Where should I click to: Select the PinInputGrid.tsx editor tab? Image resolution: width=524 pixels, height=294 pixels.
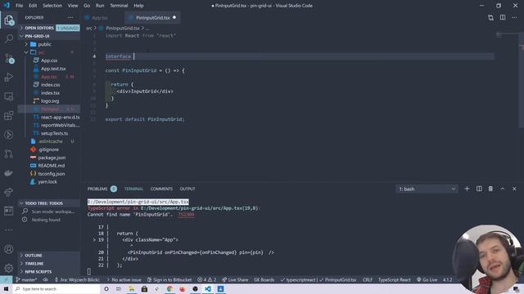[152, 18]
